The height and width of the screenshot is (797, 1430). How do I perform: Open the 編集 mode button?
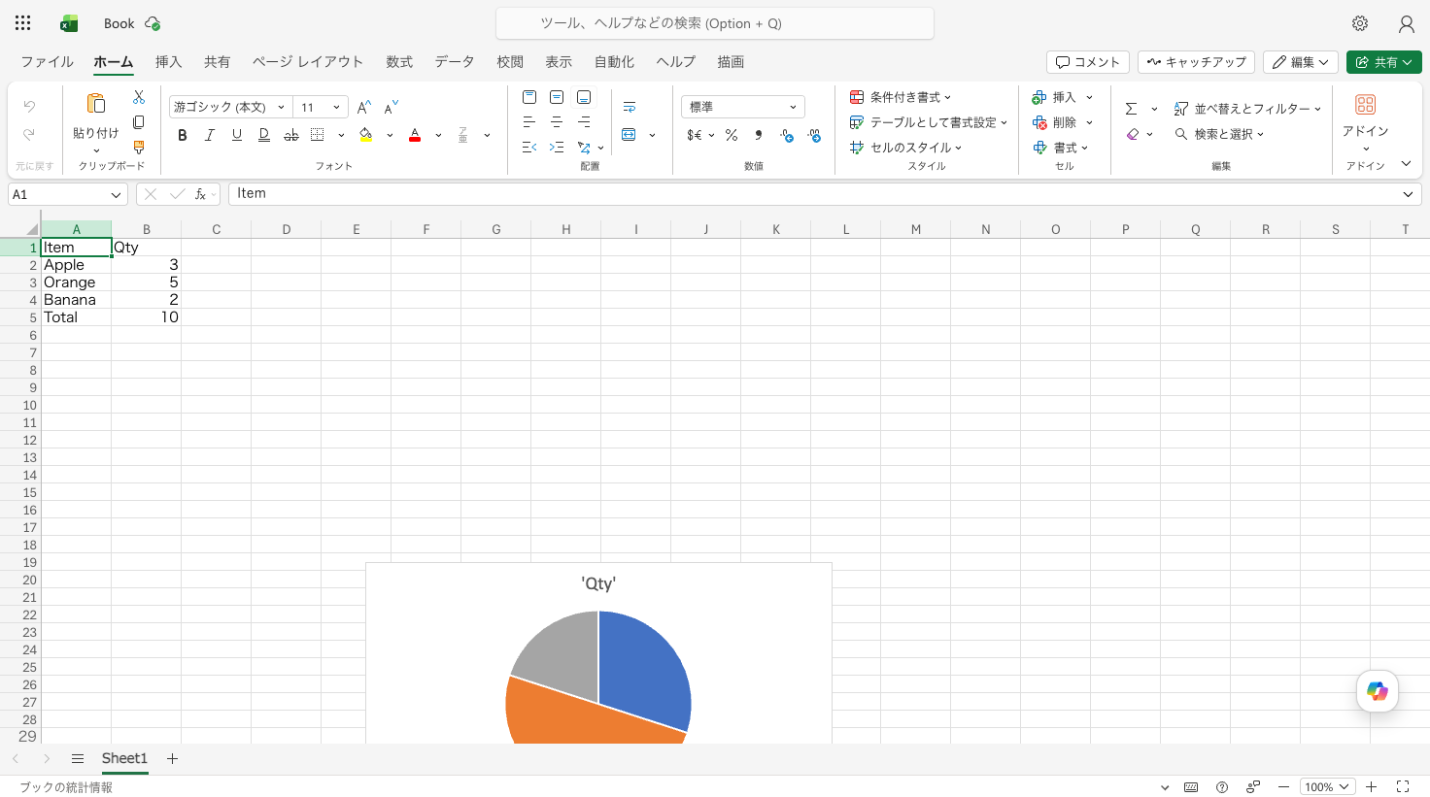(1301, 62)
